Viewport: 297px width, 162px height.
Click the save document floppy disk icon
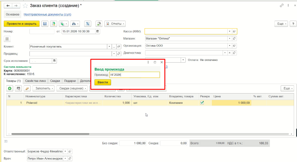(x=45, y=24)
